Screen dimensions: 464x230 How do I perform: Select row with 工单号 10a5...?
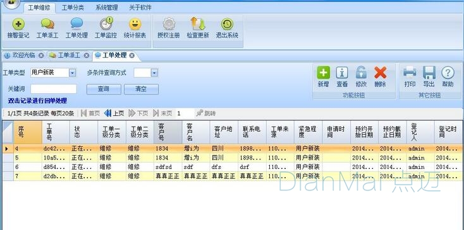[x=232, y=158]
